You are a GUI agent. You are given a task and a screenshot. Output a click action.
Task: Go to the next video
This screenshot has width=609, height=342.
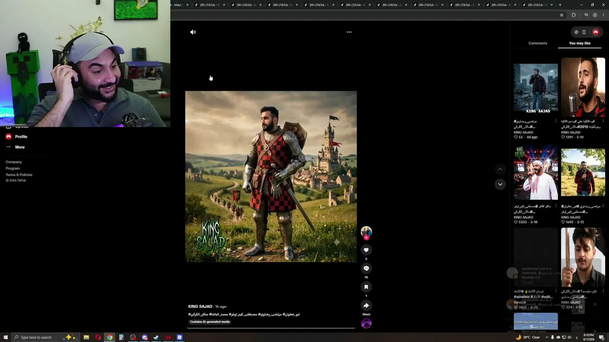(x=500, y=184)
